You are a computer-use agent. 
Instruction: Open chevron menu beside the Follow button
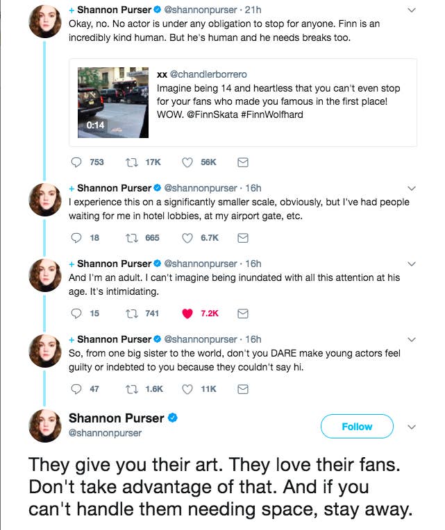click(x=411, y=427)
